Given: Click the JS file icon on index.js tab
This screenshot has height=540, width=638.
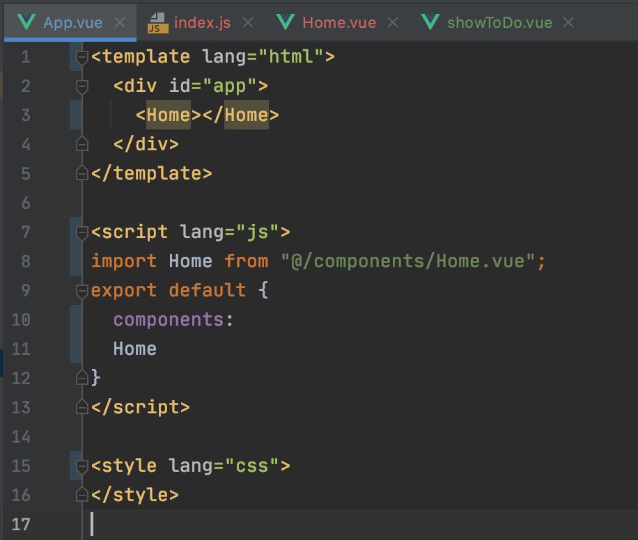Looking at the screenshot, I should 158,23.
